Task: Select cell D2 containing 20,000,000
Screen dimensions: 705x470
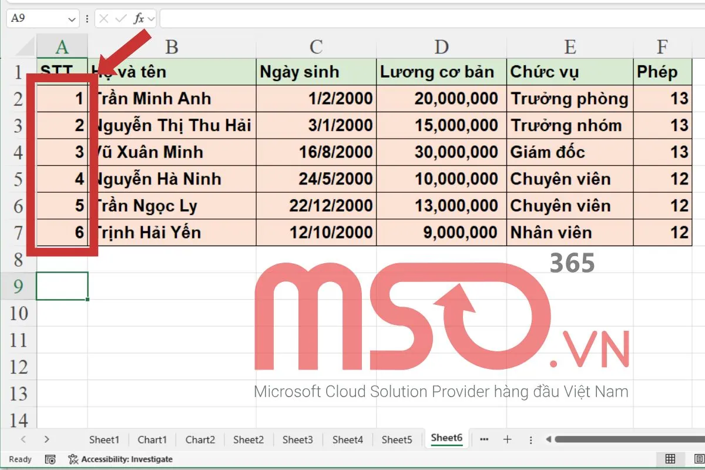Action: 441,98
